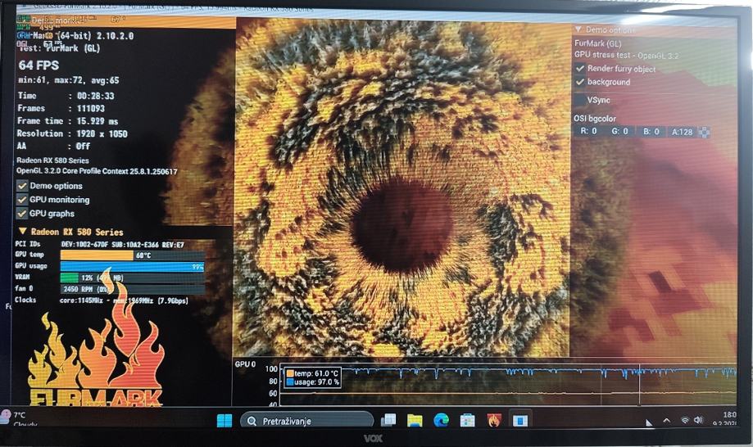Screen dimensions: 753x447
Task: Click the Time 00:28:33 value
Action: 96,96
